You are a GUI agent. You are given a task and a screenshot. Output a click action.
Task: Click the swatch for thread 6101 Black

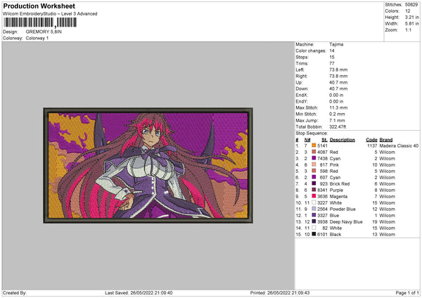[314, 234]
